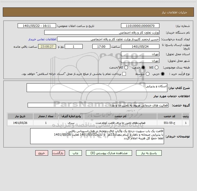197x191 pixels.
Task: Open the اطلاعات تماس خریدار link
Action: 42,39
